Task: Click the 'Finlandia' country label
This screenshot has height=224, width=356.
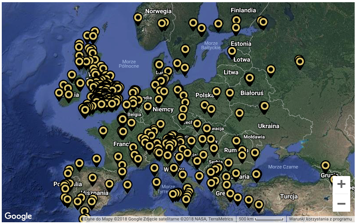Action: (x=243, y=10)
